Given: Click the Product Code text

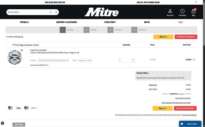Looking at the screenshot, I should tap(39, 65).
